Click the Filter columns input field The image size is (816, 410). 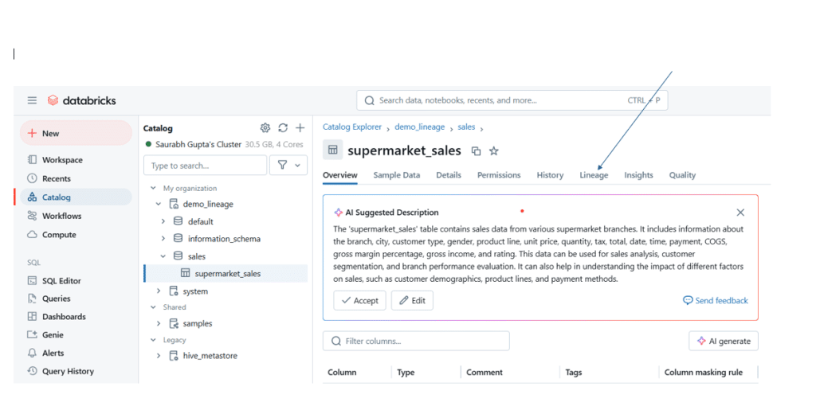pos(416,341)
